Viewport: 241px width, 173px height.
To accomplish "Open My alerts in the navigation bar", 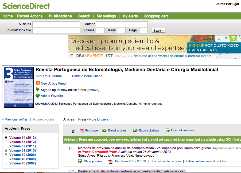I will pos(130,16).
